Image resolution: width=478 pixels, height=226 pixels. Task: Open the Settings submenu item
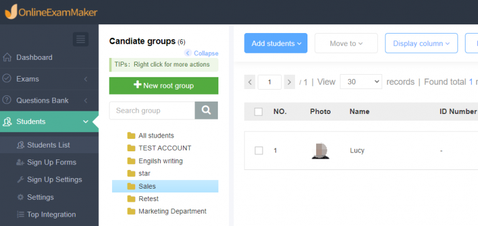point(49,197)
